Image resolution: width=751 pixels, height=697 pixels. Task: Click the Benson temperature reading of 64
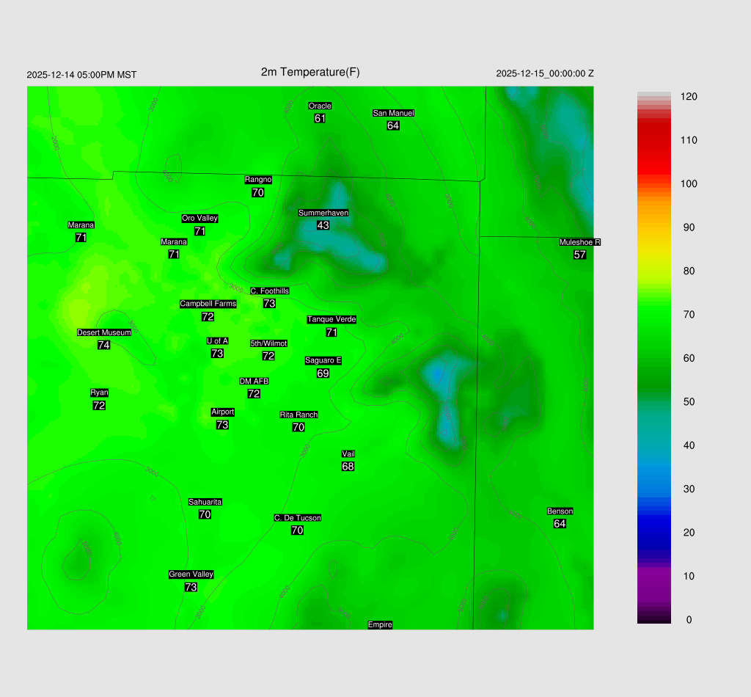tap(560, 524)
